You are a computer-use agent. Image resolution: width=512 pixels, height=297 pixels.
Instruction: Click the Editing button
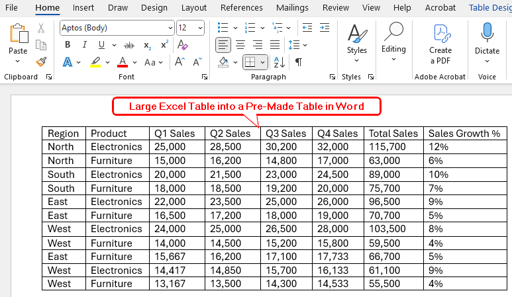(x=393, y=40)
